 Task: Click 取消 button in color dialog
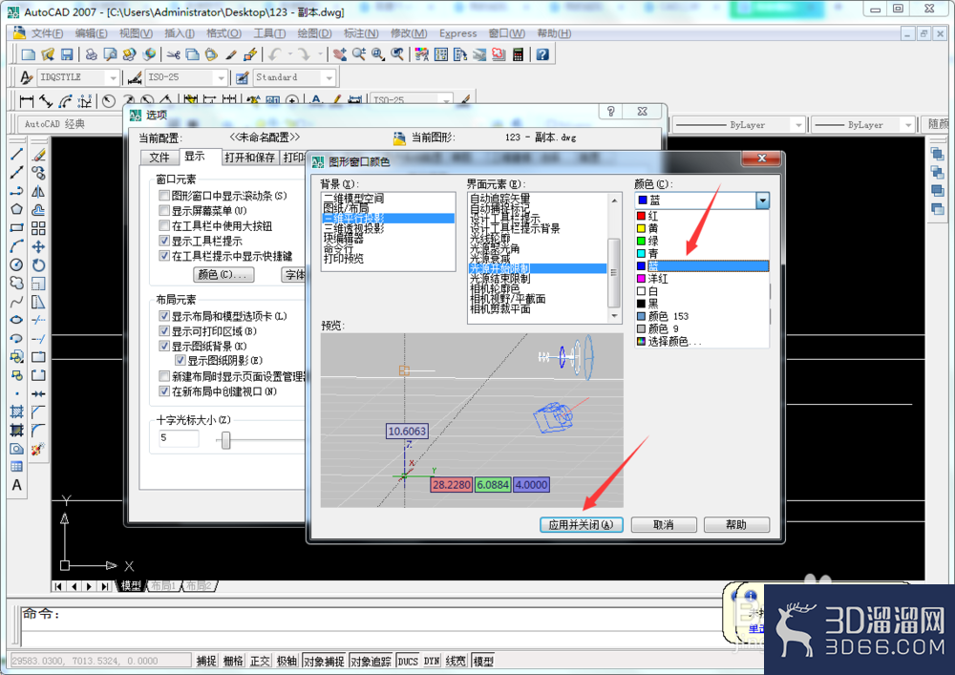tap(664, 525)
